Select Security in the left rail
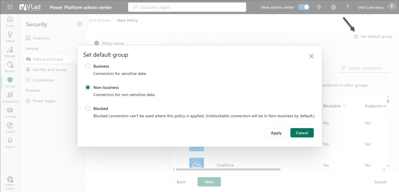The image size is (399, 192). (x=10, y=83)
